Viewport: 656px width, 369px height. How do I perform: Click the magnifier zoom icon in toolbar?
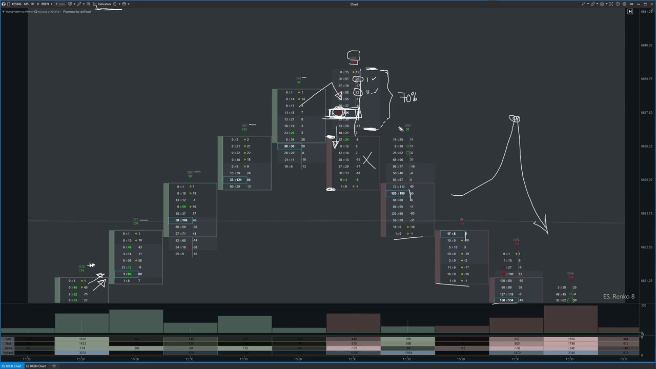click(88, 4)
